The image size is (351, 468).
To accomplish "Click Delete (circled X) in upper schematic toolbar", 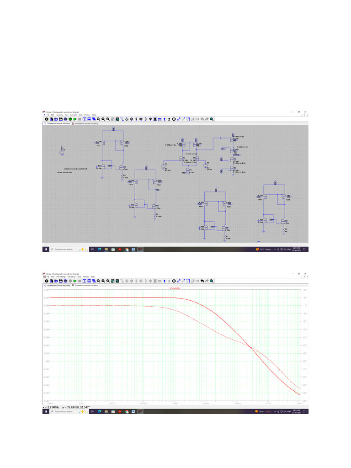I will [174, 119].
